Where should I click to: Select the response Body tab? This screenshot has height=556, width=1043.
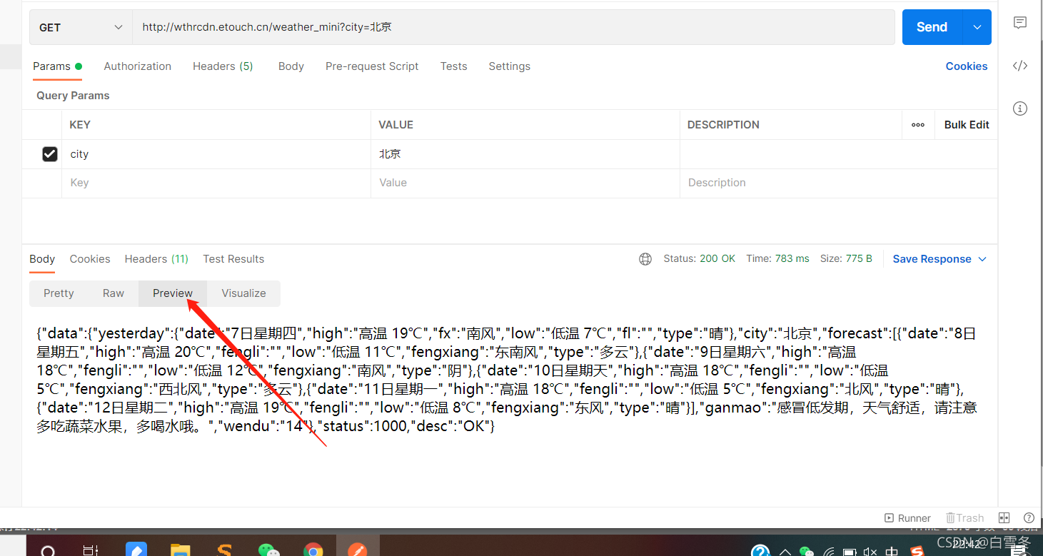coord(42,259)
